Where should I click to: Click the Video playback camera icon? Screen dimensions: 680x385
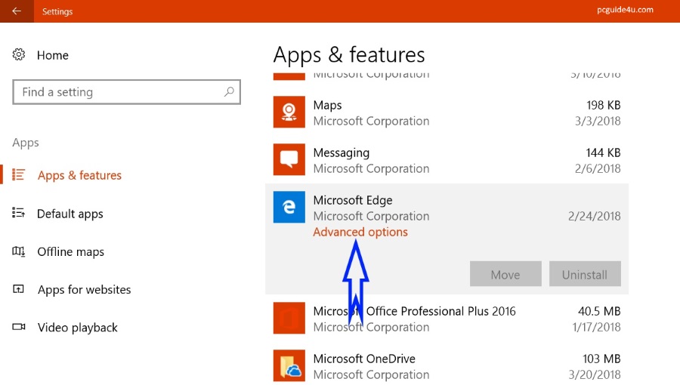(x=19, y=328)
